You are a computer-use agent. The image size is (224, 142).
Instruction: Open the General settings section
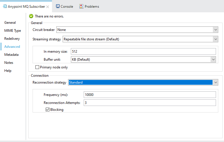point(10,23)
